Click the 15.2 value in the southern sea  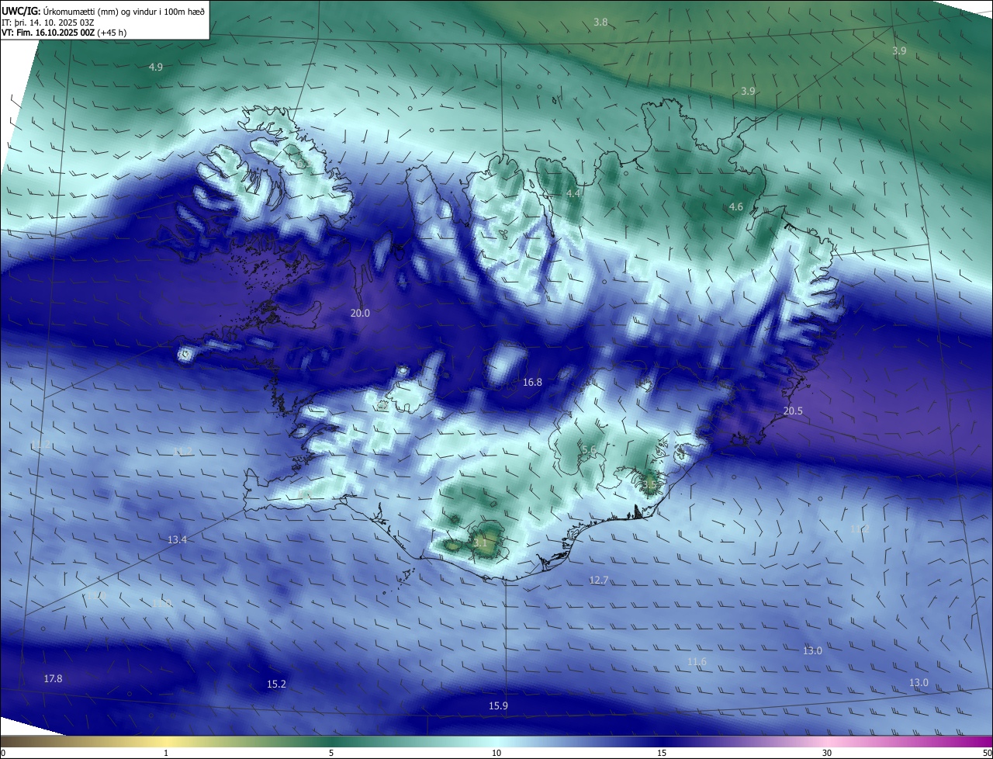click(276, 684)
